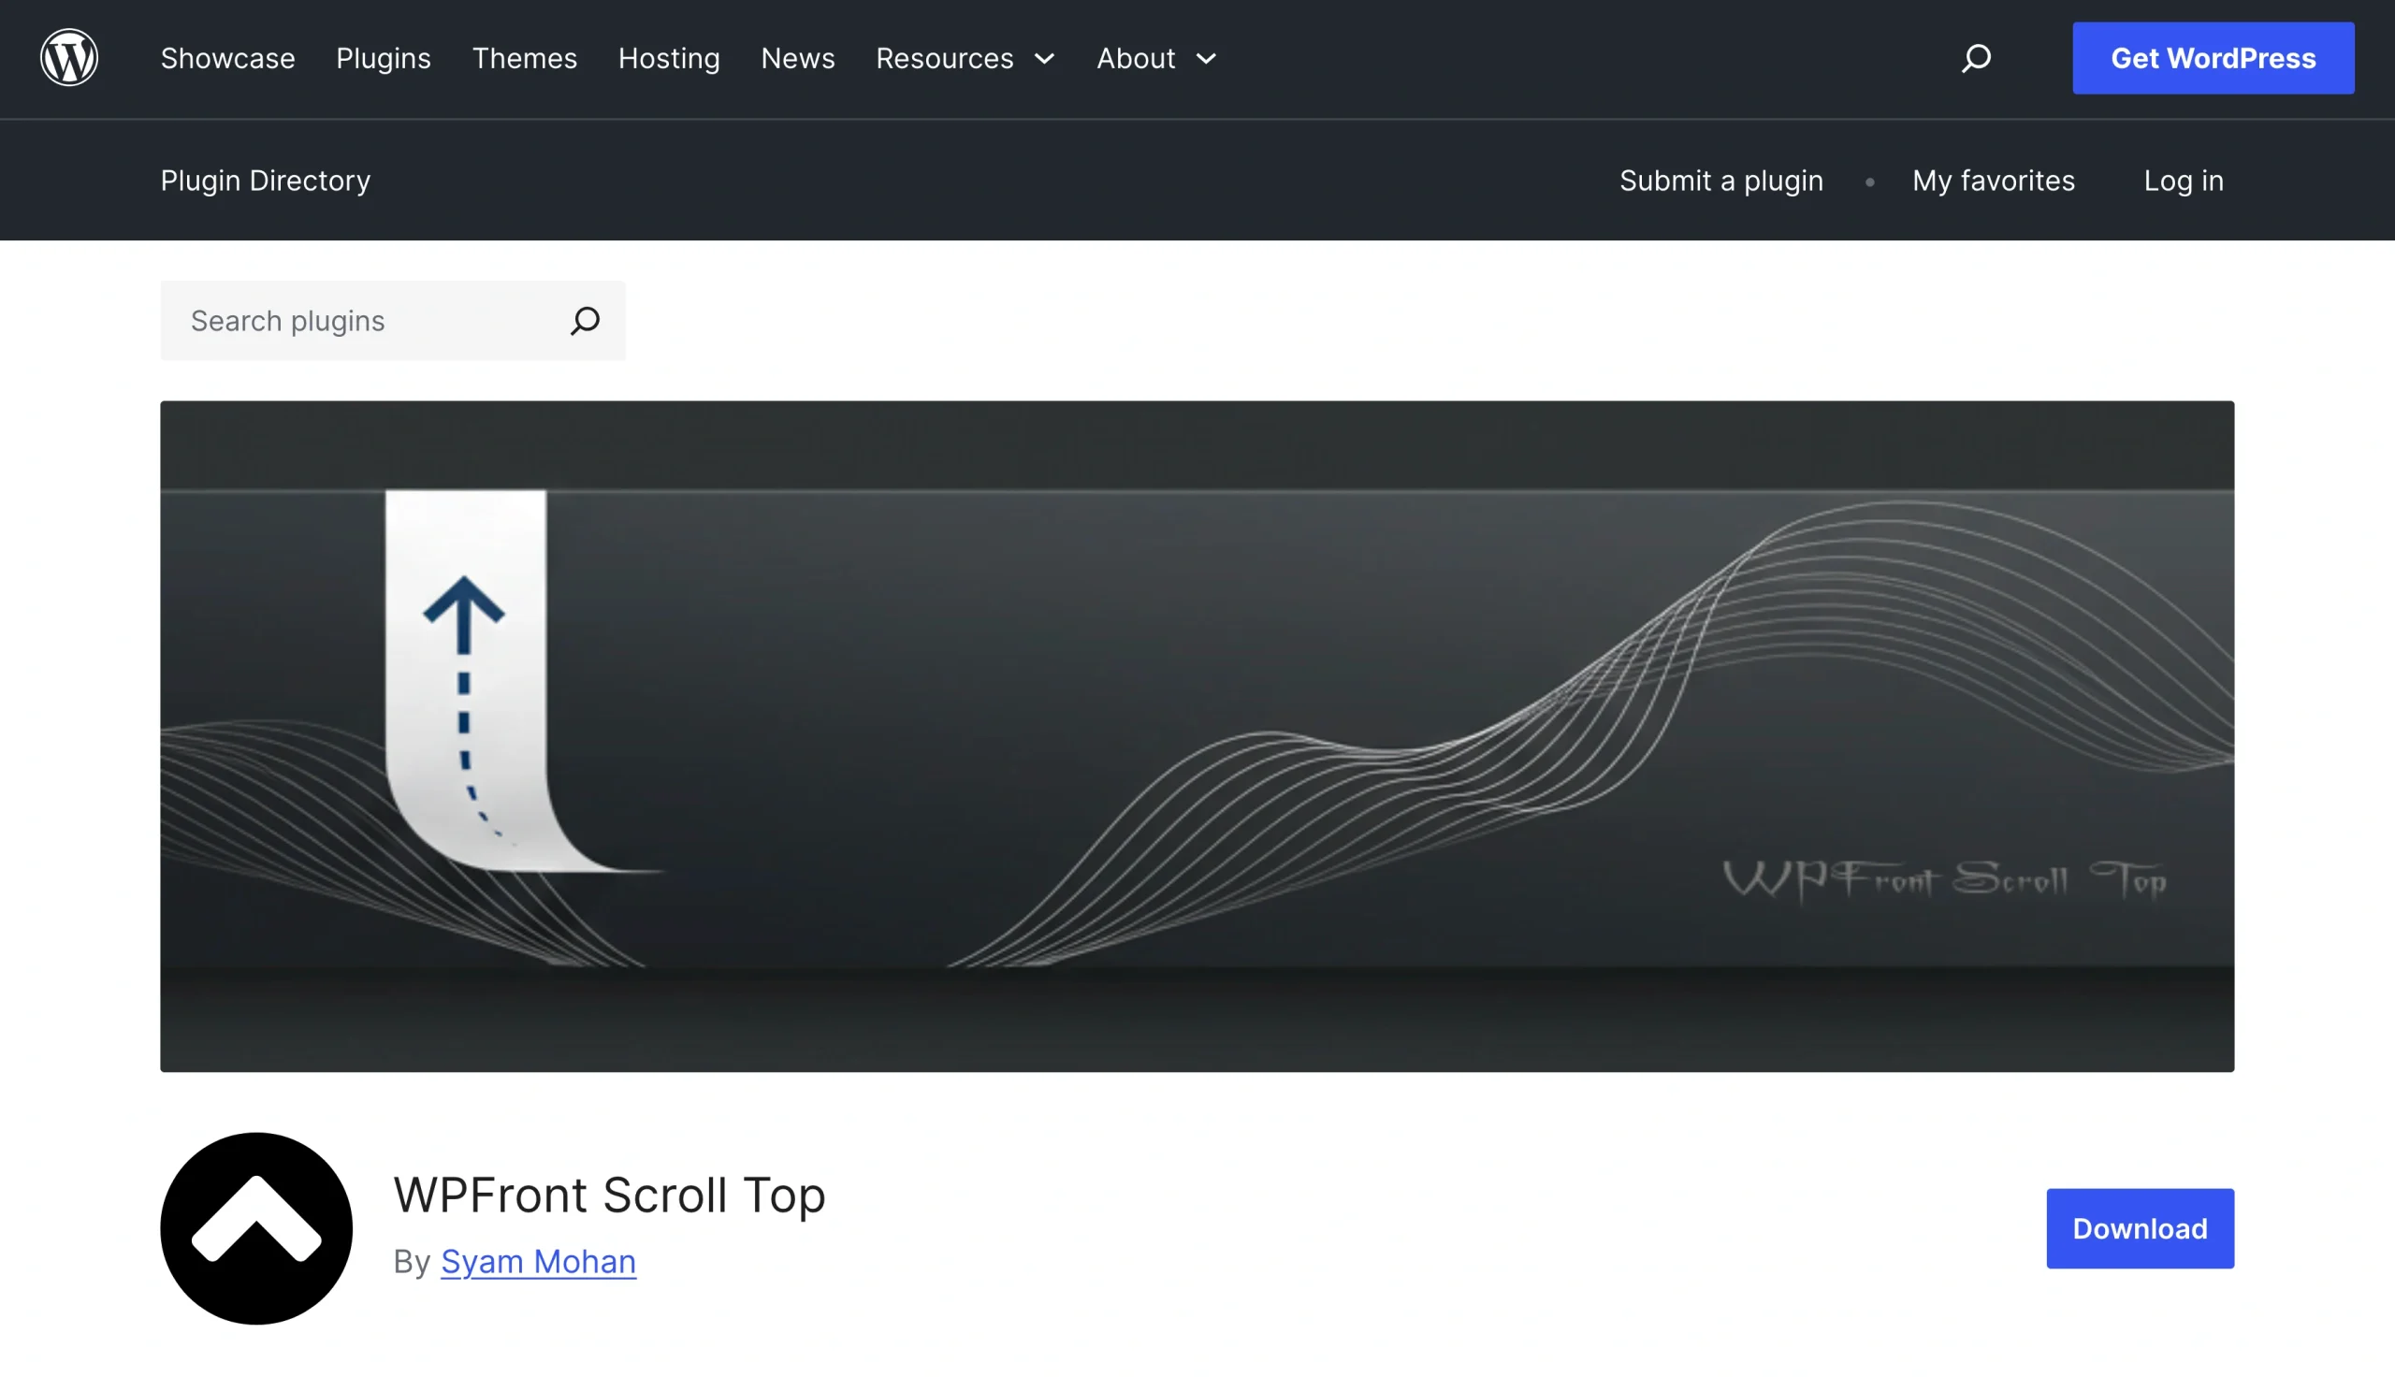Open the News menu item

798,59
